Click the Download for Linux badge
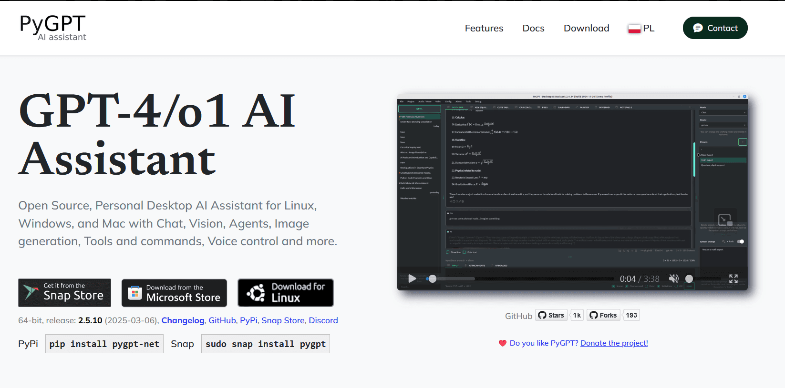 286,292
